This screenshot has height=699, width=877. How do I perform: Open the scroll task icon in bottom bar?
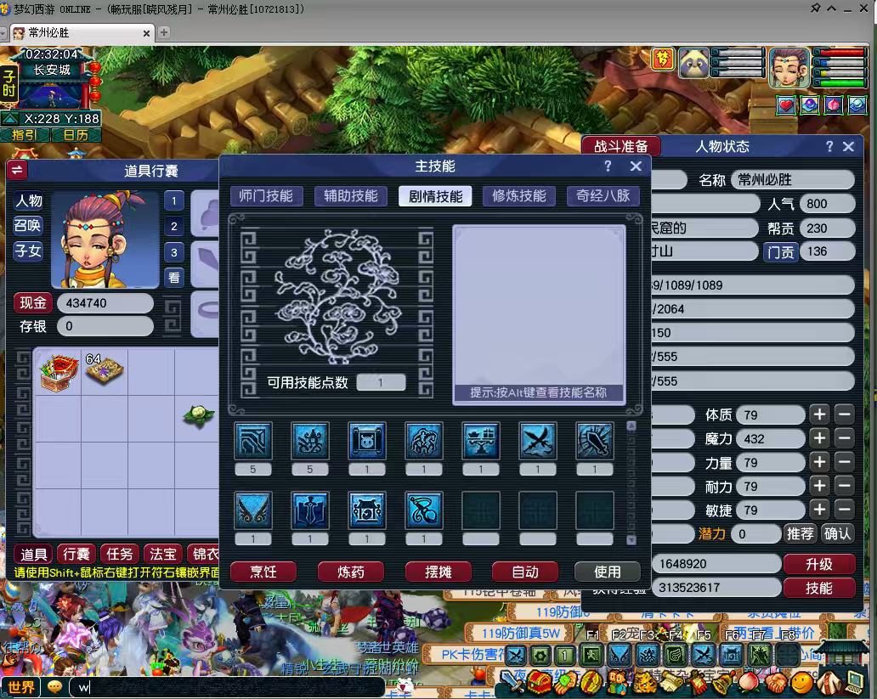[x=670, y=683]
